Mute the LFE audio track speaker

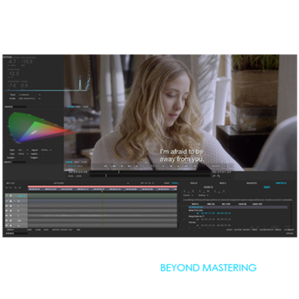point(7,221)
